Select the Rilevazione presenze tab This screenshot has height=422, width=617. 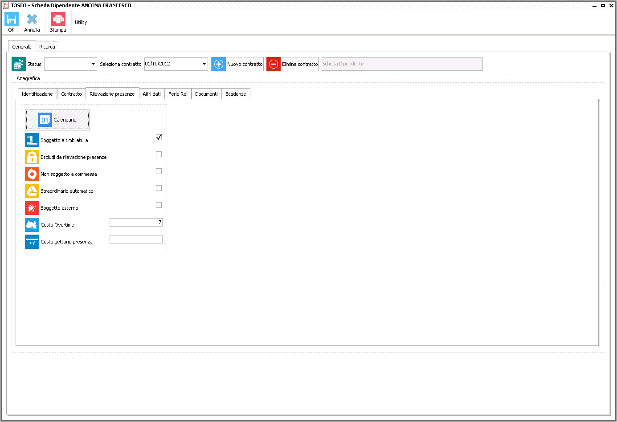pyautogui.click(x=112, y=93)
